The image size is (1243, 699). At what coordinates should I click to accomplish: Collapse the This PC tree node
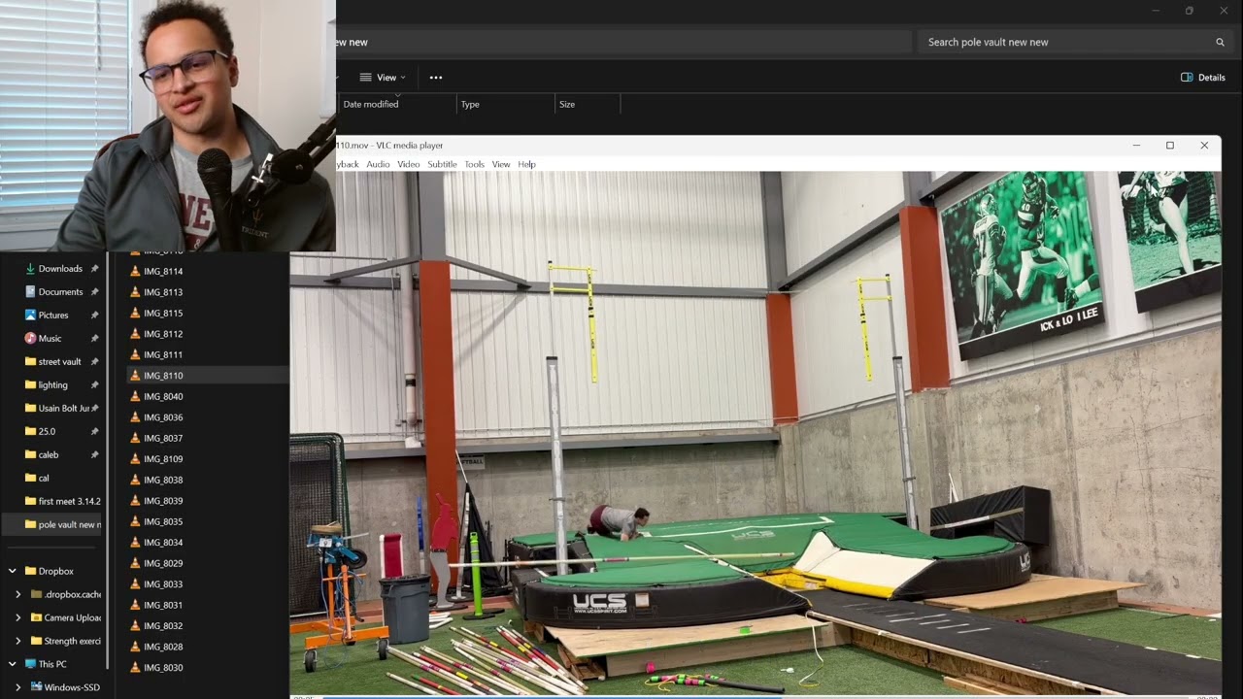13,664
